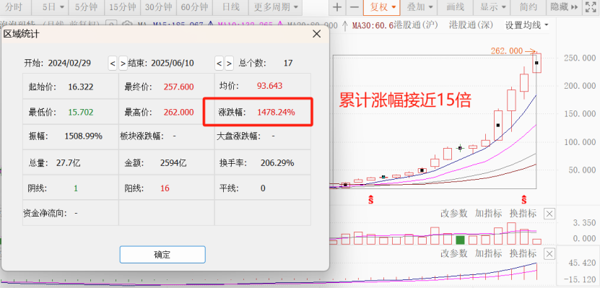
Task: Click 最低价 value 15.702
Action: pos(81,113)
